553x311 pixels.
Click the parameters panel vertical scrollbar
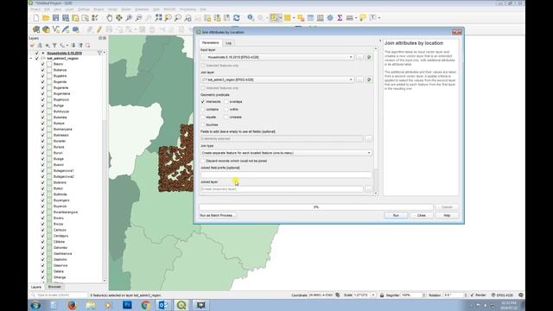376,120
